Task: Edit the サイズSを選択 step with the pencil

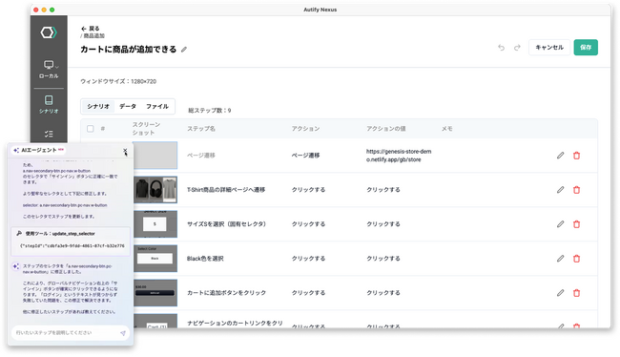Action: pyautogui.click(x=560, y=224)
